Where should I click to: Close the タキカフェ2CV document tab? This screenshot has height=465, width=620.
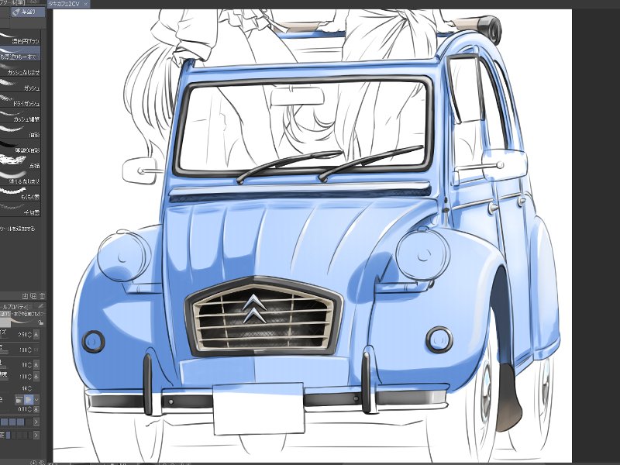86,4
